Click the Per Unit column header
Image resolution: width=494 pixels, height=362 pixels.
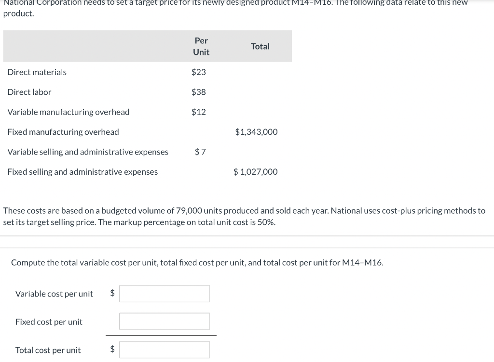201,46
